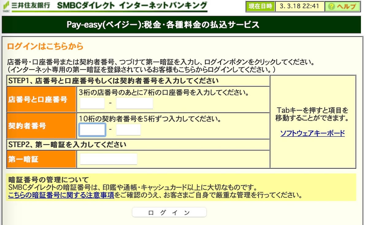Screen dimensions: 368x225
Task: Focus the first 5-digit 契約者番号 field
Action: pos(92,130)
